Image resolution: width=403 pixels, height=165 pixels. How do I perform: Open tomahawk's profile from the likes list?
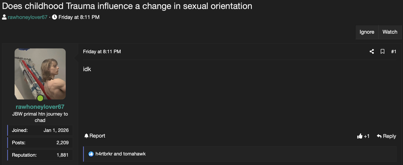135,154
